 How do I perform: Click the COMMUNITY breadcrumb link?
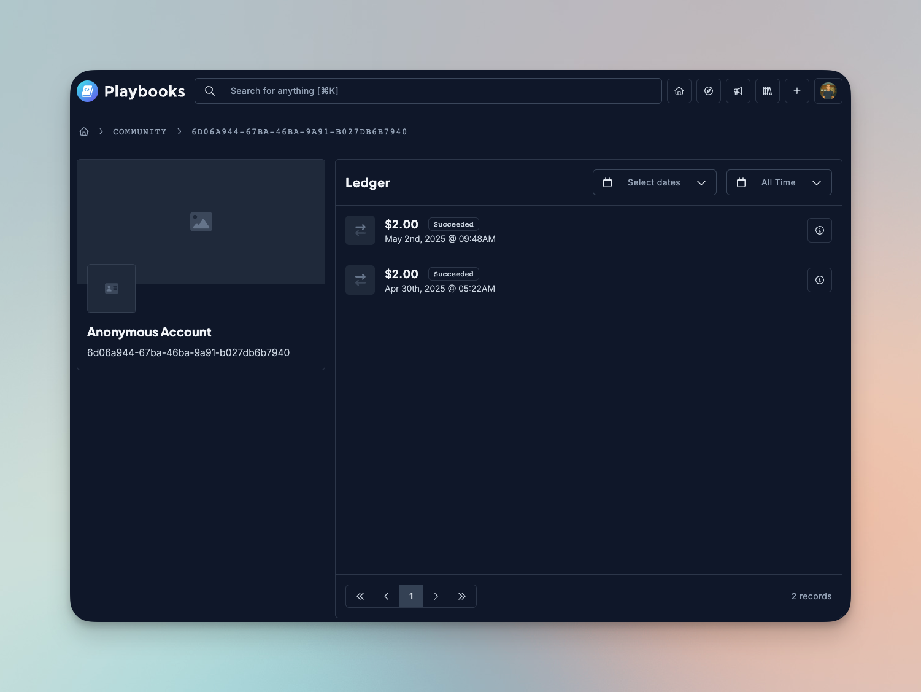click(140, 132)
